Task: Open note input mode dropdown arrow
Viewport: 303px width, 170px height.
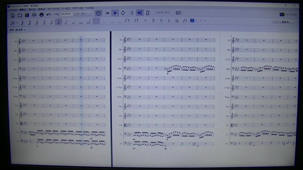Action: [17, 23]
